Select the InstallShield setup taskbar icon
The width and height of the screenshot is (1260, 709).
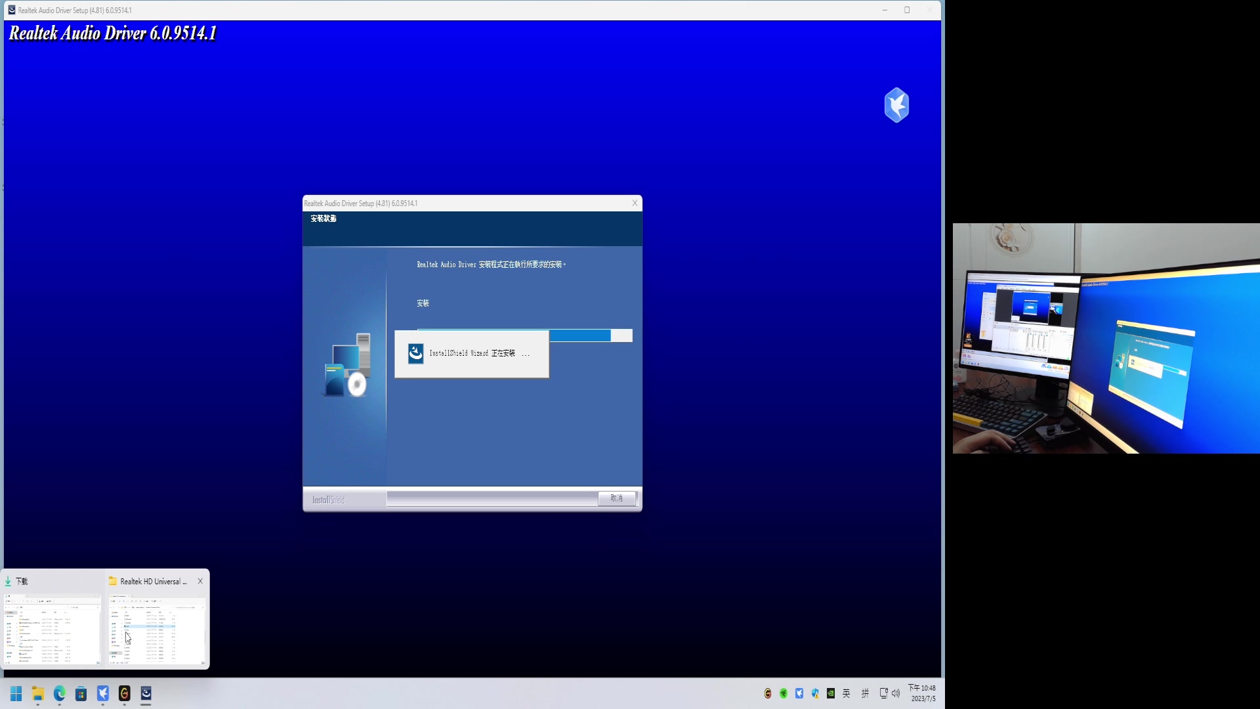coord(146,693)
